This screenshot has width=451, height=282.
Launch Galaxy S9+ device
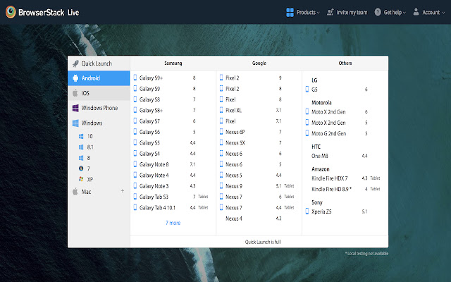point(152,78)
